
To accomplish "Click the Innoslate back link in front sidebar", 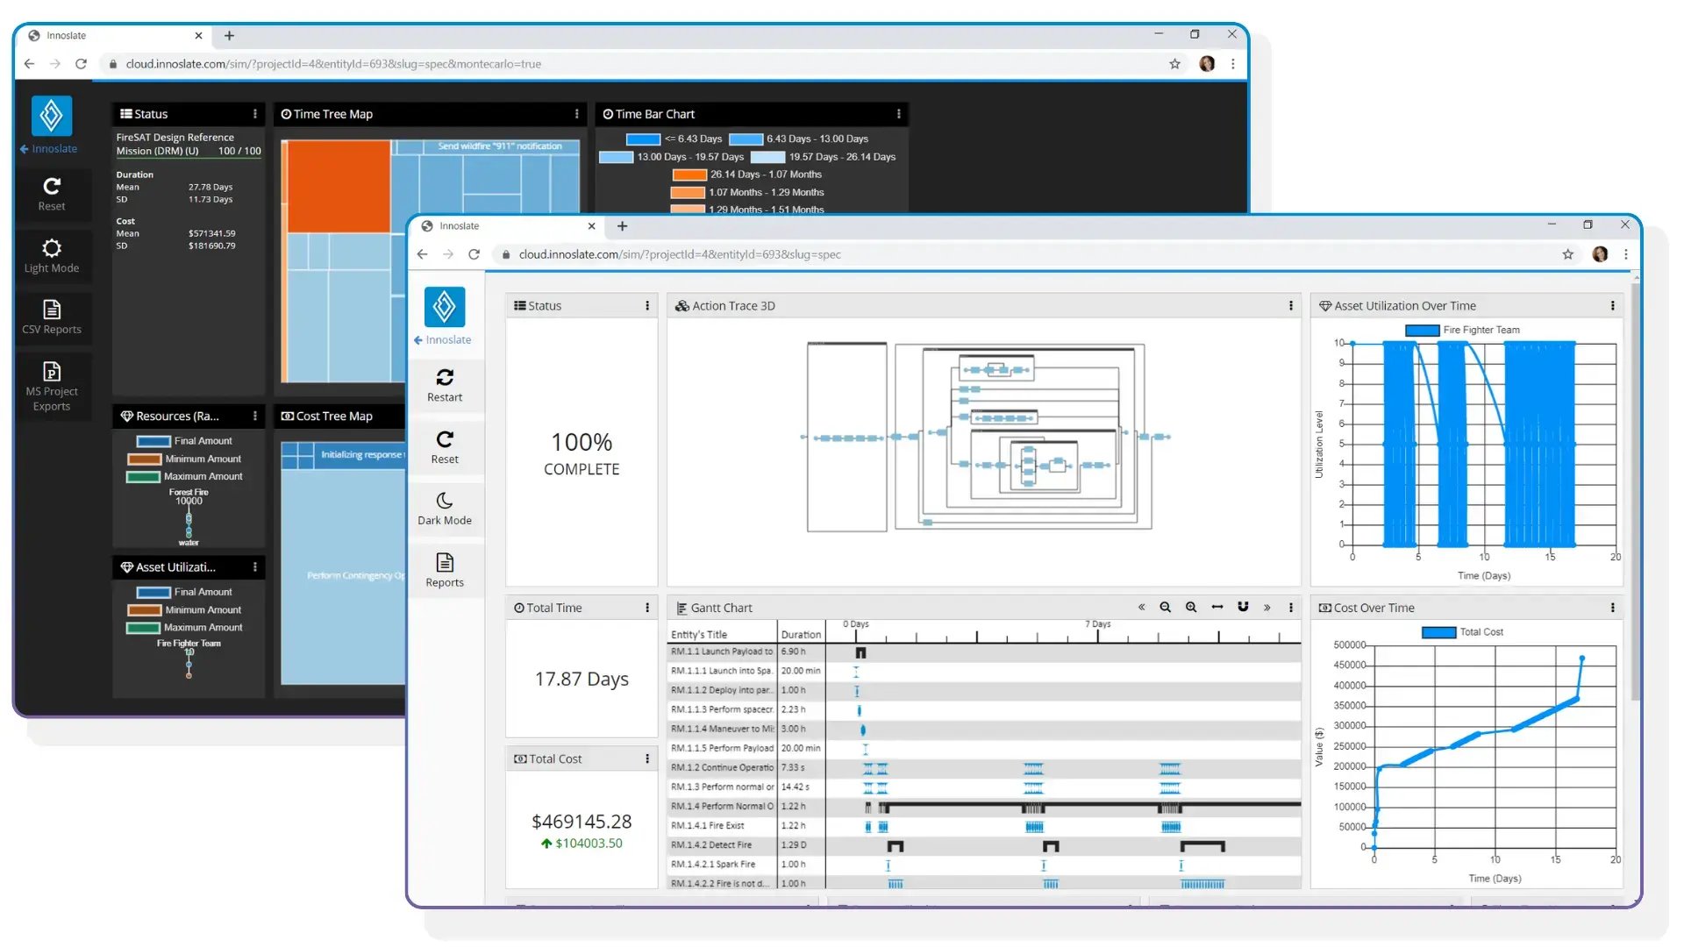I will pos(443,340).
